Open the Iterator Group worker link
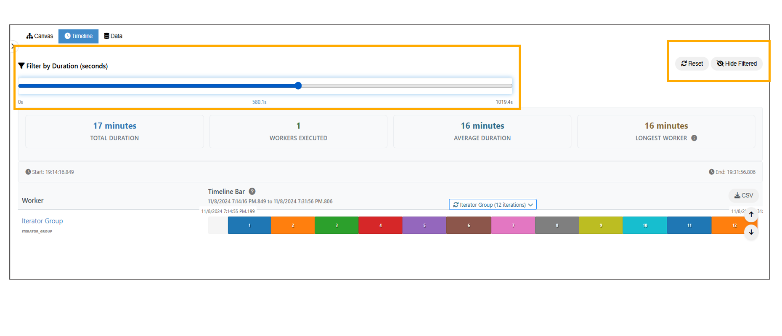The height and width of the screenshot is (336, 782). click(42, 221)
